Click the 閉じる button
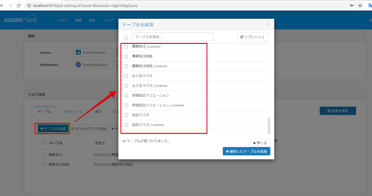The image size is (372, 196). (x=260, y=143)
